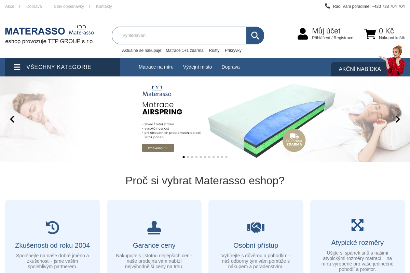Click the Materasso brand logo in banner
The height and width of the screenshot is (273, 410).
point(157,91)
